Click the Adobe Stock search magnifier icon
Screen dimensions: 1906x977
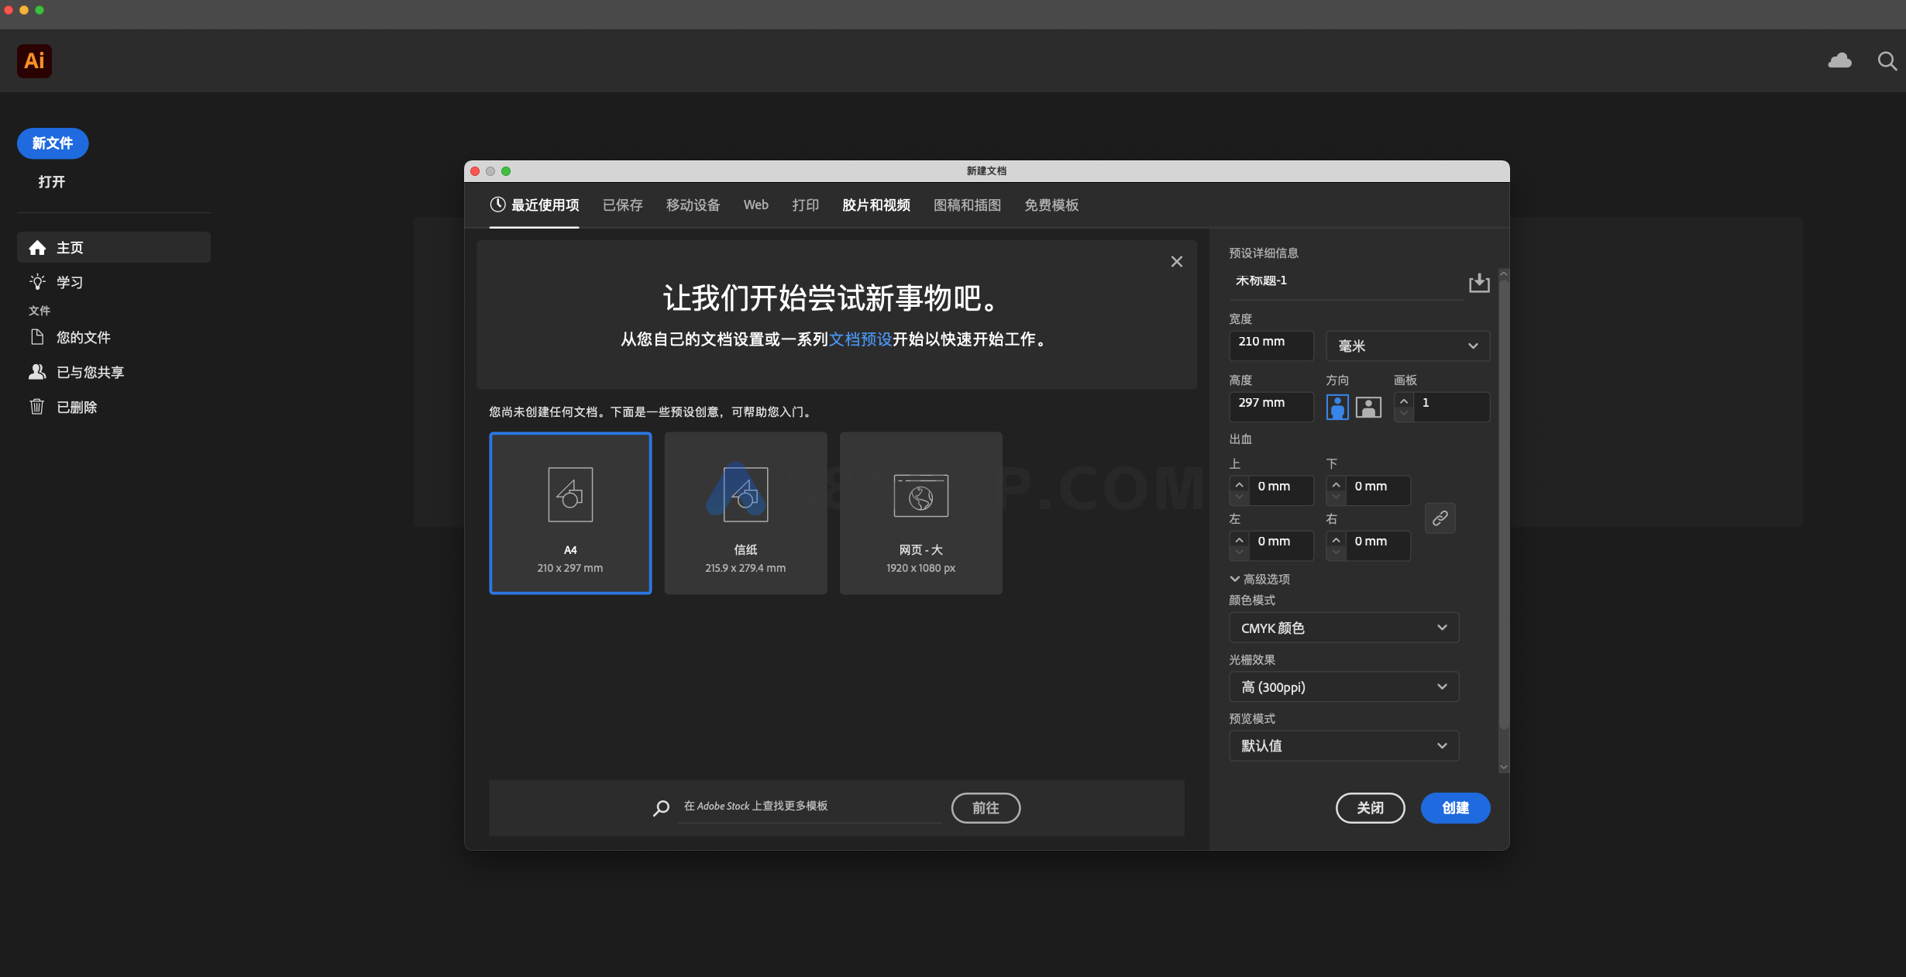(661, 808)
